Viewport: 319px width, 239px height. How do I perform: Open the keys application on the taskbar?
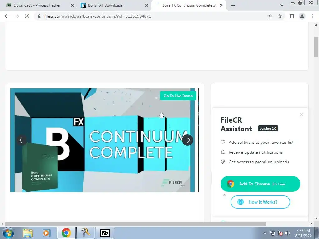pyautogui.click(x=85, y=233)
